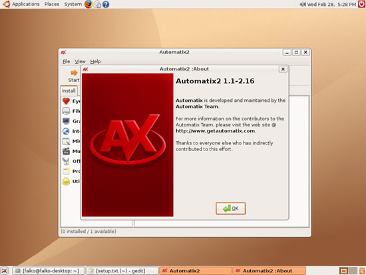Select the graphics monitor category icon
This screenshot has width=366, height=275.
point(66,121)
